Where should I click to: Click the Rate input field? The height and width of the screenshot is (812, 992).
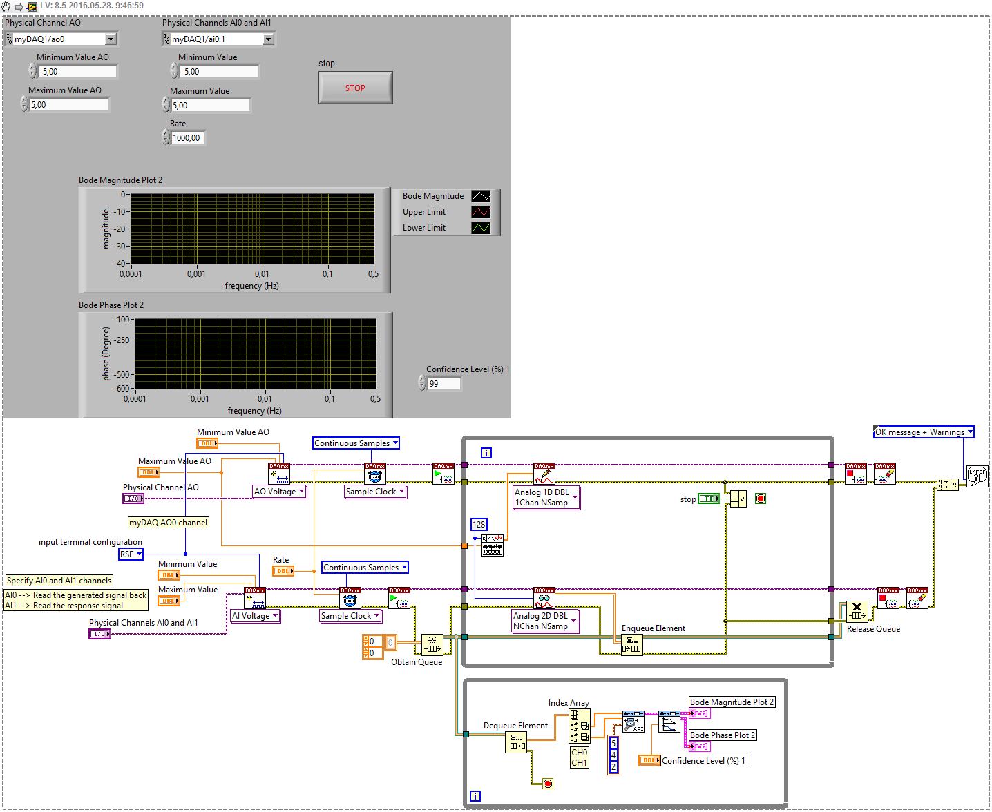pyautogui.click(x=188, y=137)
